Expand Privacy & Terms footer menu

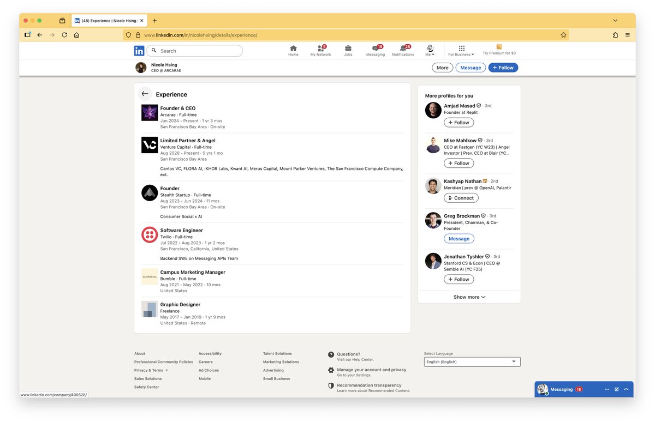[x=151, y=370]
